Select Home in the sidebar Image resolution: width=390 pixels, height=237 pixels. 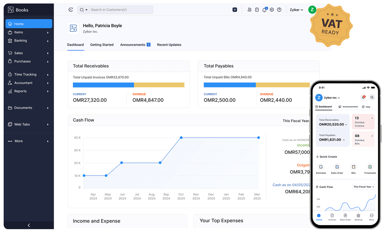coord(29,24)
